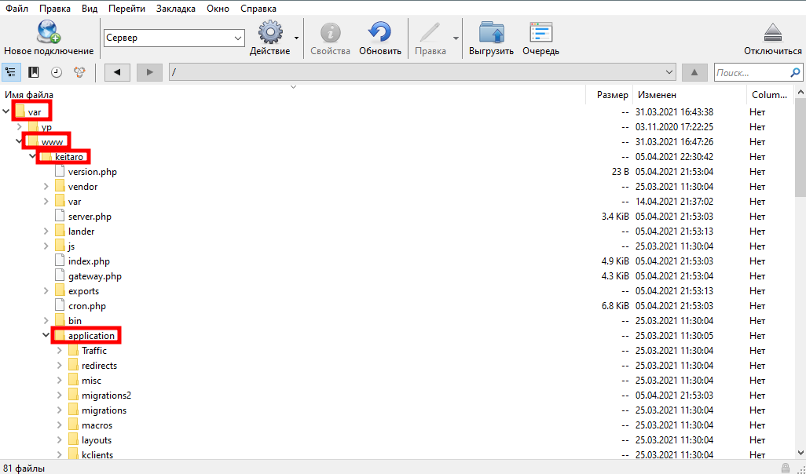Go to the parent folder with up arrow
Screen dimensions: 806x474
point(694,72)
